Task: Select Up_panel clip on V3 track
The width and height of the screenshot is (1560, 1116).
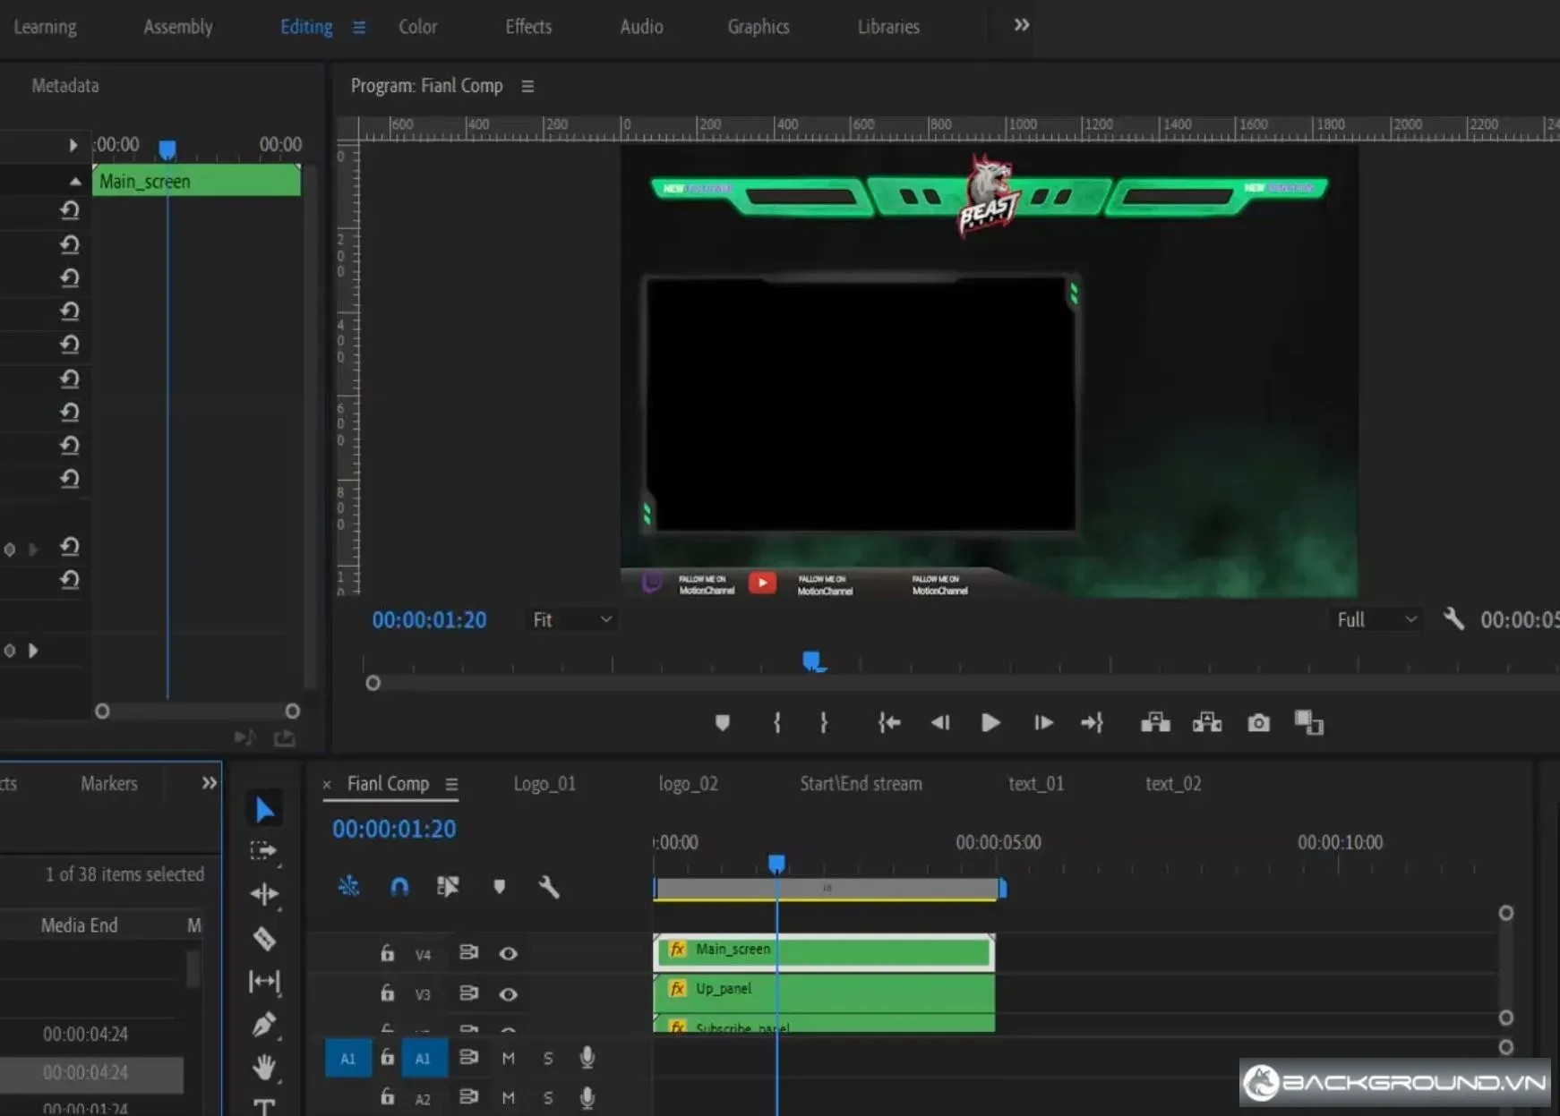Action: click(x=824, y=992)
